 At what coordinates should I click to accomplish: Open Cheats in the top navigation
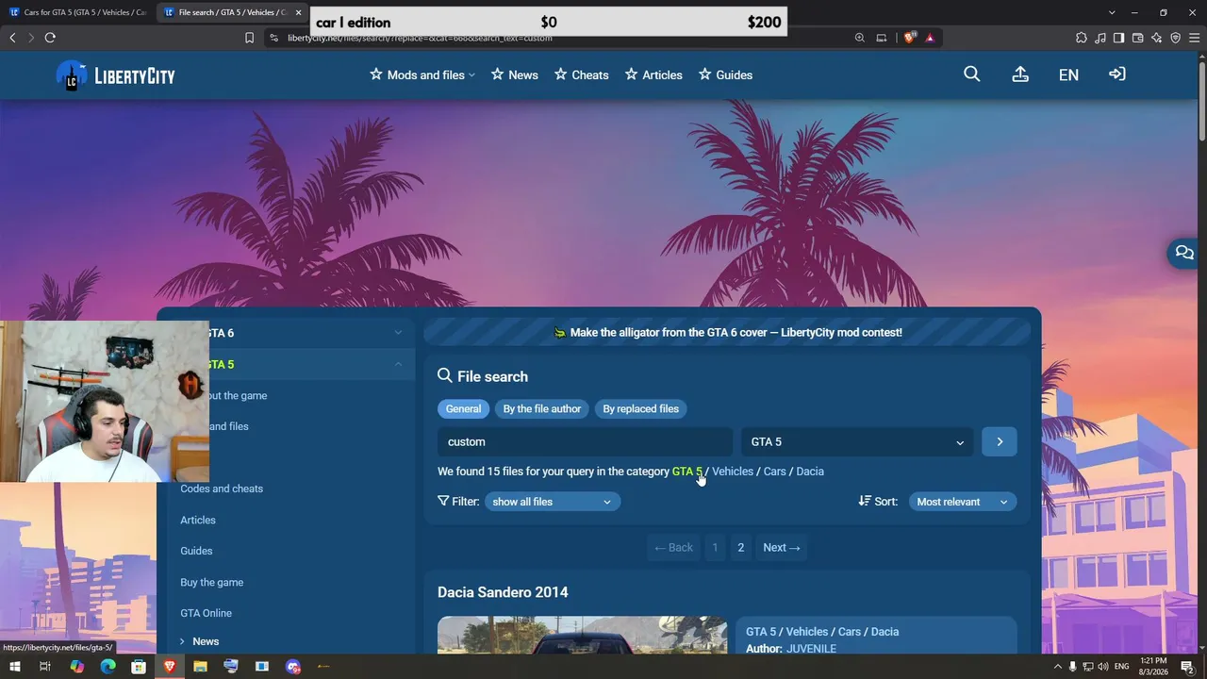[582, 75]
